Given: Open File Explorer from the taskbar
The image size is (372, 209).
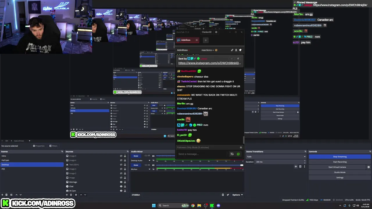Looking at the screenshot, I should (199, 206).
